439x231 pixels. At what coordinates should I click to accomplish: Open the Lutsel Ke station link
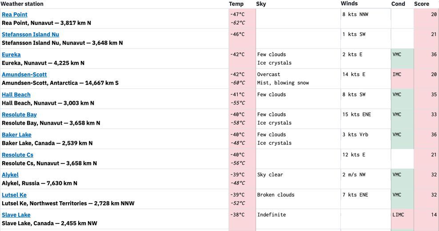pyautogui.click(x=14, y=195)
